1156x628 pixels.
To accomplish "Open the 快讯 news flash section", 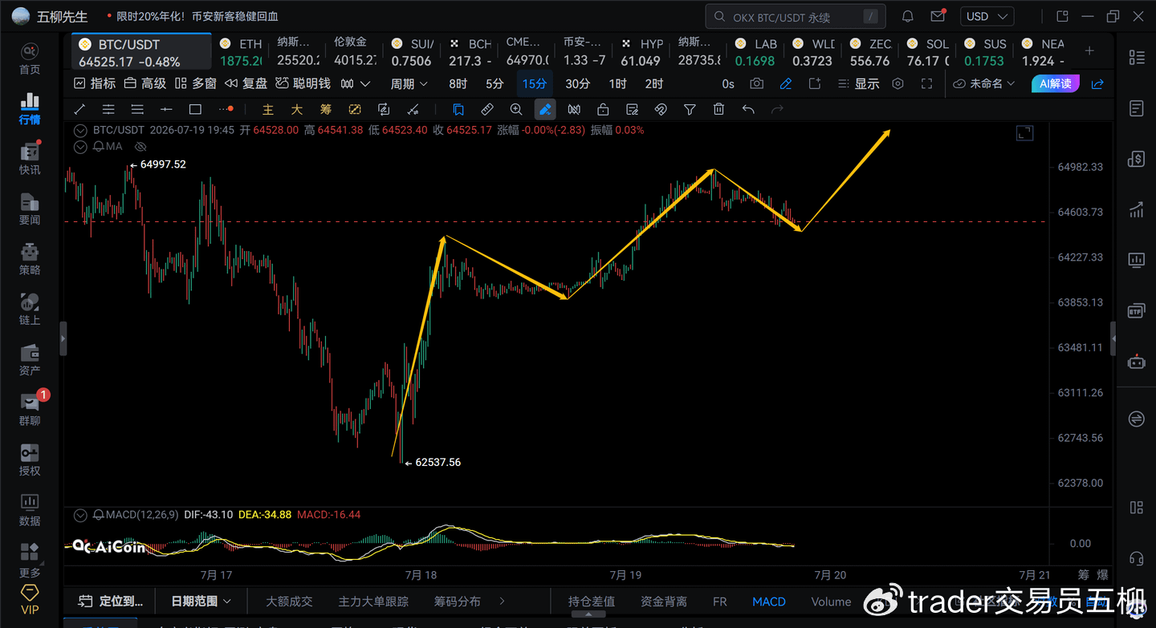I will point(30,159).
